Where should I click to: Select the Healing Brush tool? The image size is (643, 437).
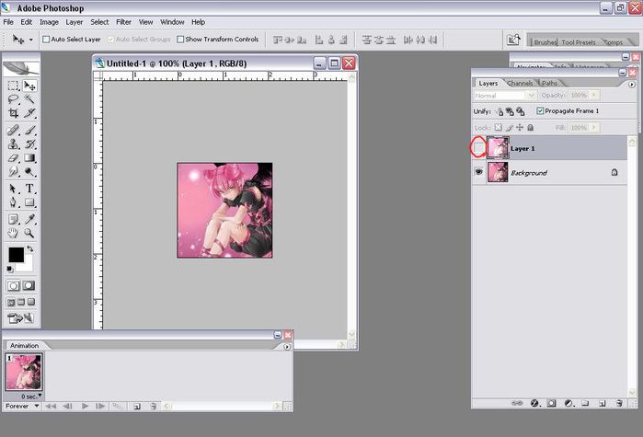(13, 131)
